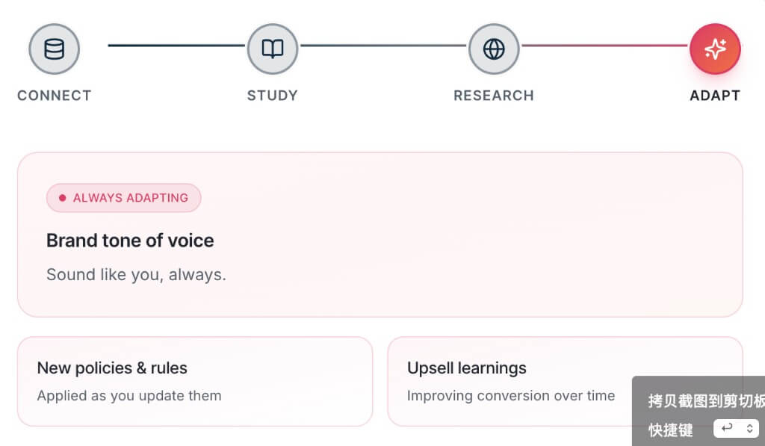The height and width of the screenshot is (446, 765).
Task: Click the Adapt sparkle icon
Action: [715, 49]
